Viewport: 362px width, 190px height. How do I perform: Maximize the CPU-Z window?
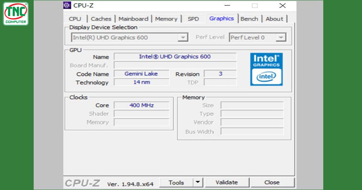[x=254, y=5]
